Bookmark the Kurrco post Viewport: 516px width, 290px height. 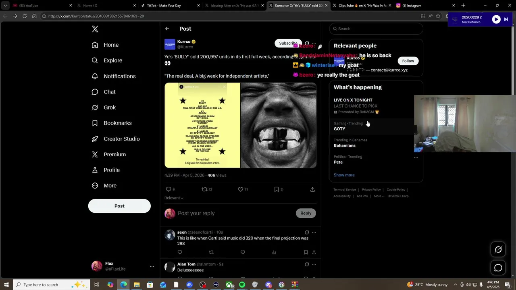(x=277, y=189)
